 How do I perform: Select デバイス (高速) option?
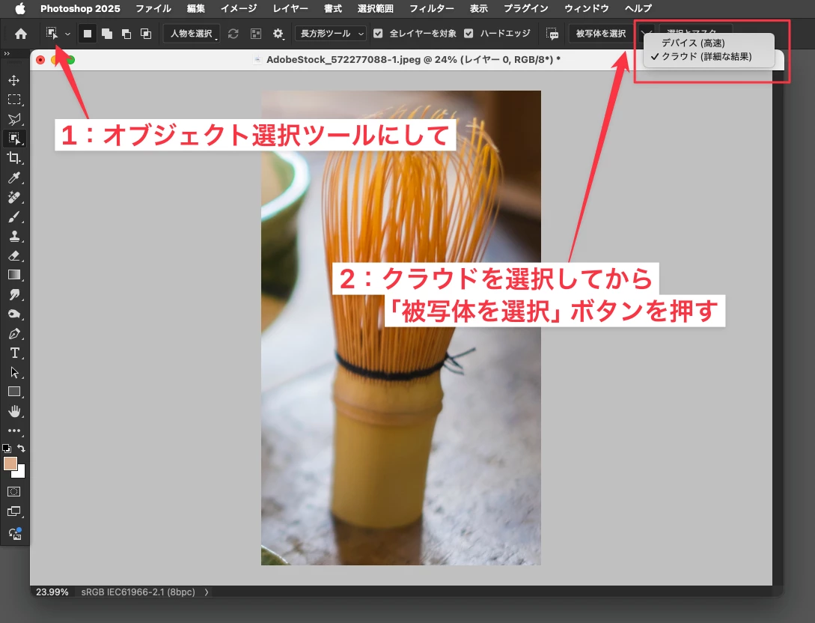(693, 43)
